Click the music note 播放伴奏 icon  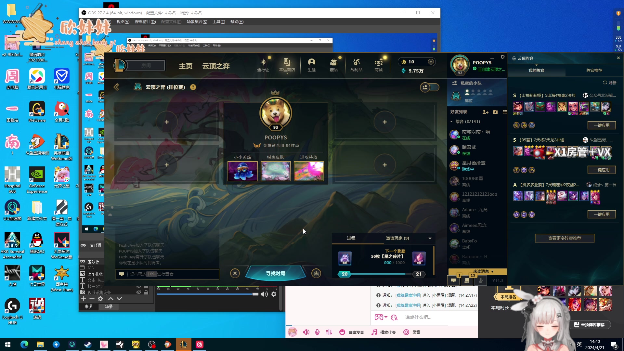[x=374, y=332]
